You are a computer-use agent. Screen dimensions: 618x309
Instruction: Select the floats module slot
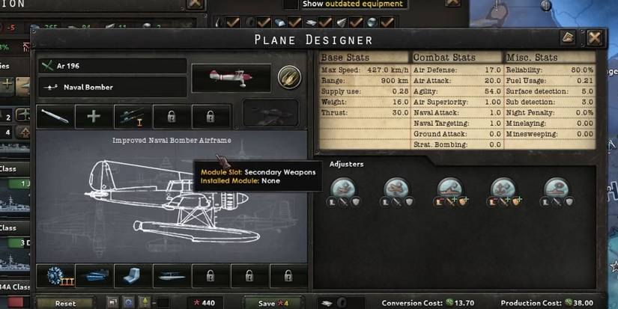click(x=172, y=275)
